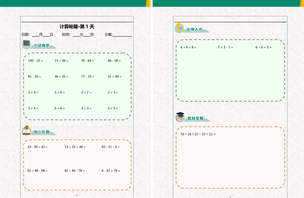304x198 pixels.
Task: Click the problem 6 - 67 + 76 =
Action: pyautogui.click(x=111, y=171)
